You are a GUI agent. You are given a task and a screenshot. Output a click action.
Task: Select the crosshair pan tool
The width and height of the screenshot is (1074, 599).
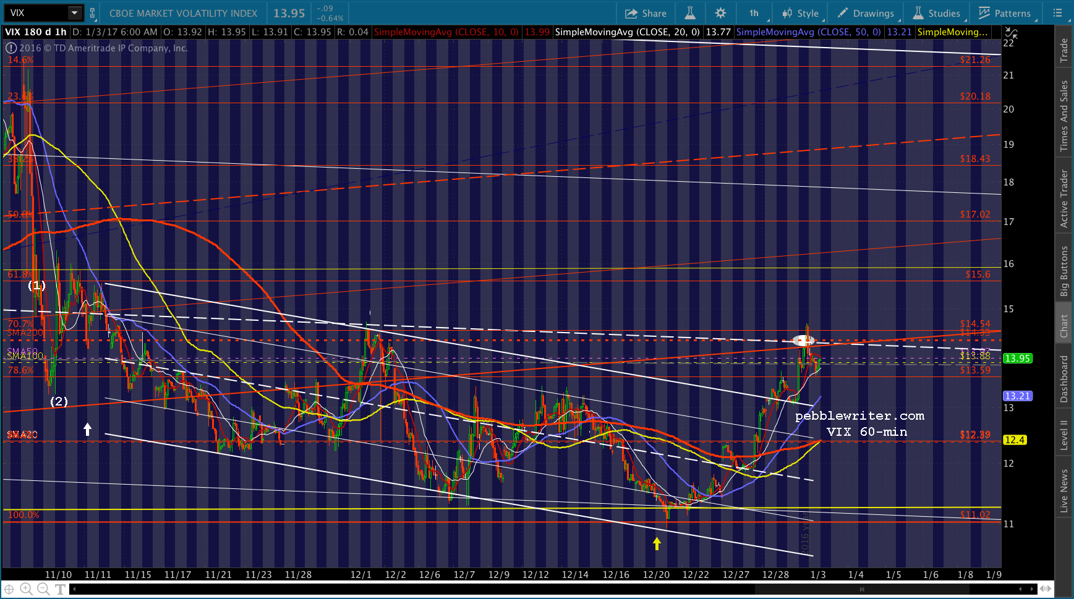point(9,589)
